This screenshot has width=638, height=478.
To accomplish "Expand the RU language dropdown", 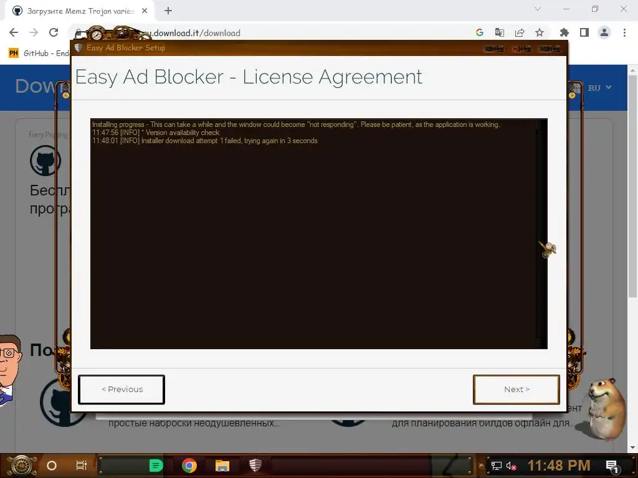I will coord(600,87).
